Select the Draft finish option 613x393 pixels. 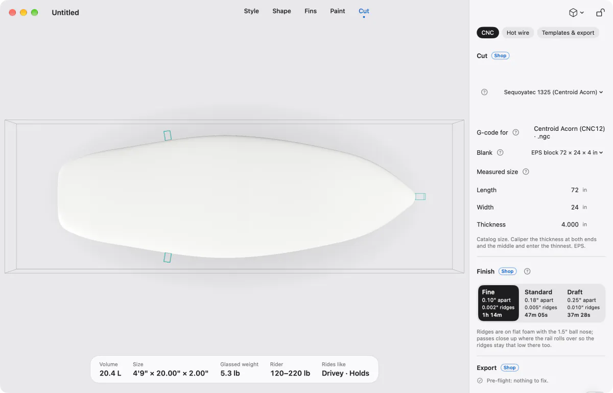584,303
